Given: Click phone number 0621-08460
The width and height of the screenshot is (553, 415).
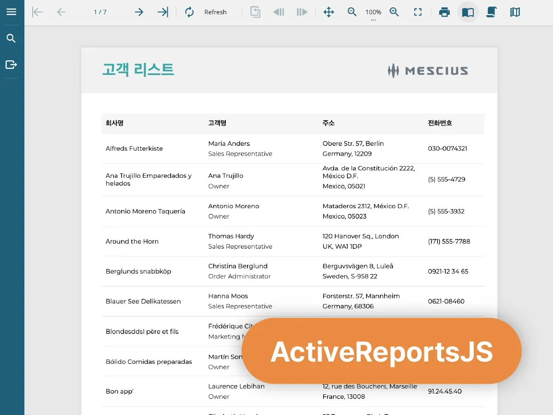Looking at the screenshot, I should 446,301.
